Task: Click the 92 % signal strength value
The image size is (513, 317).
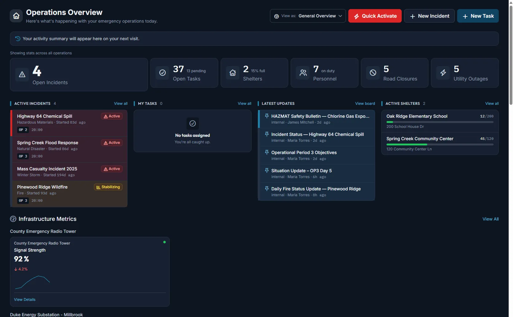Action: pos(21,259)
